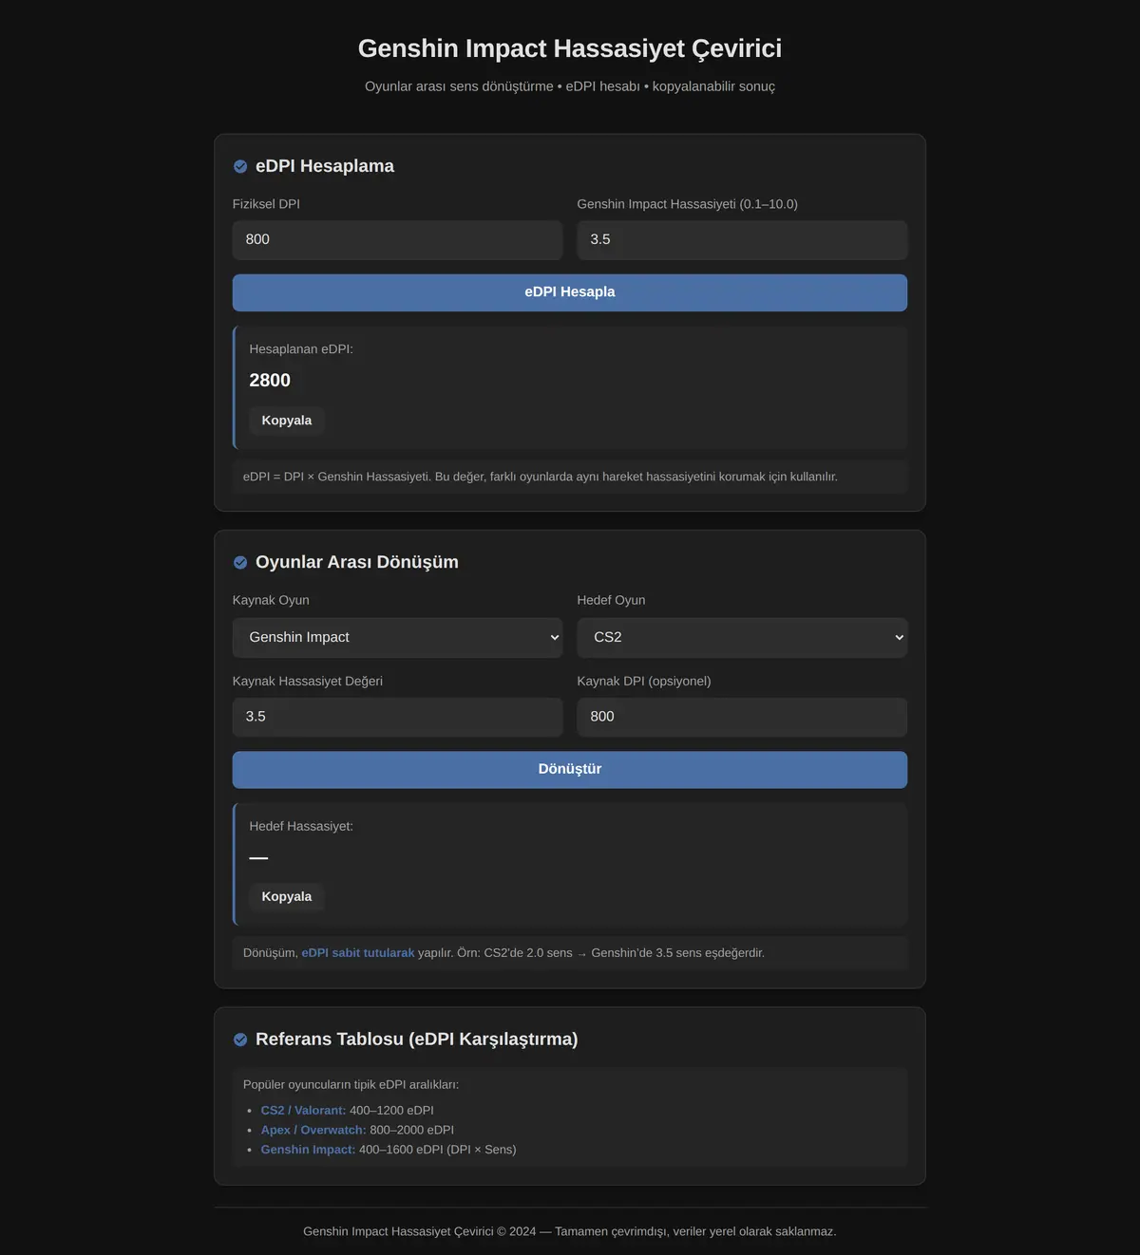Click the 'Hedef Hassasiyet:' label
The height and width of the screenshot is (1255, 1140).
coord(301,826)
